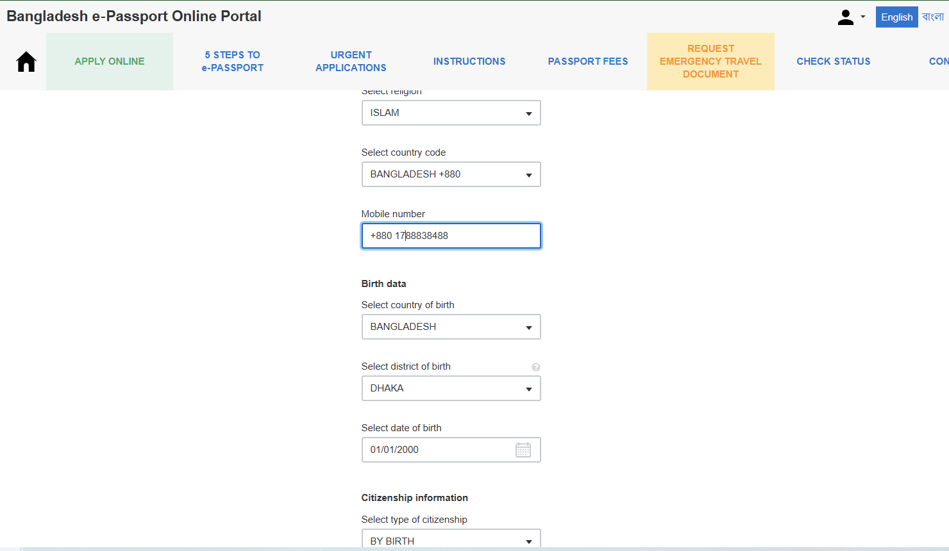Expand the account menu caret
949x551 pixels.
(x=863, y=17)
